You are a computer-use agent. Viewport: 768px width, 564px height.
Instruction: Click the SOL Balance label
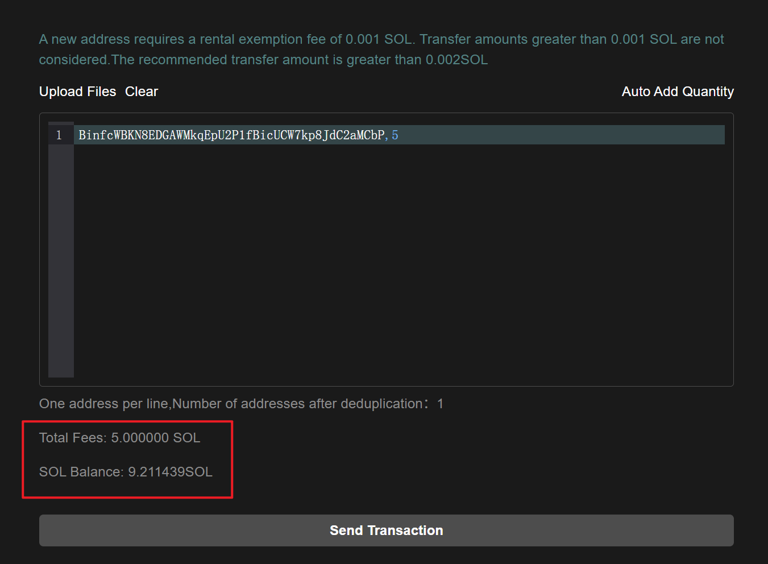click(81, 472)
